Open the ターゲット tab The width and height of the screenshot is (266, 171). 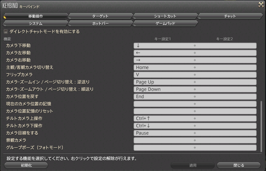100,16
